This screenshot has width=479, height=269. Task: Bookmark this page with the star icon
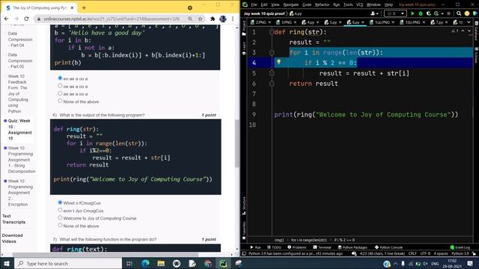[x=200, y=19]
